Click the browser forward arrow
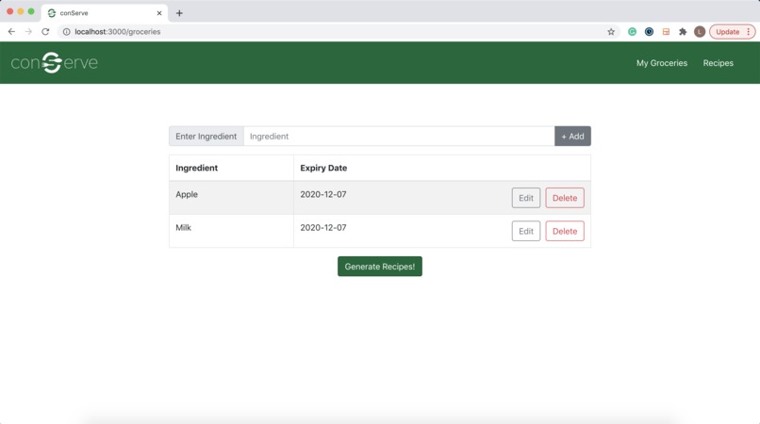The height and width of the screenshot is (424, 760). [x=28, y=31]
